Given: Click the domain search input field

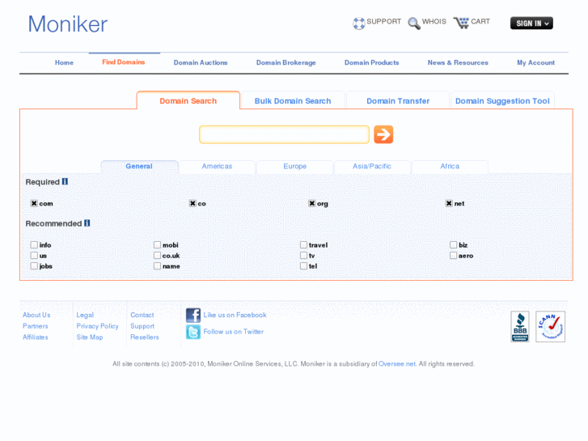Looking at the screenshot, I should click(284, 135).
